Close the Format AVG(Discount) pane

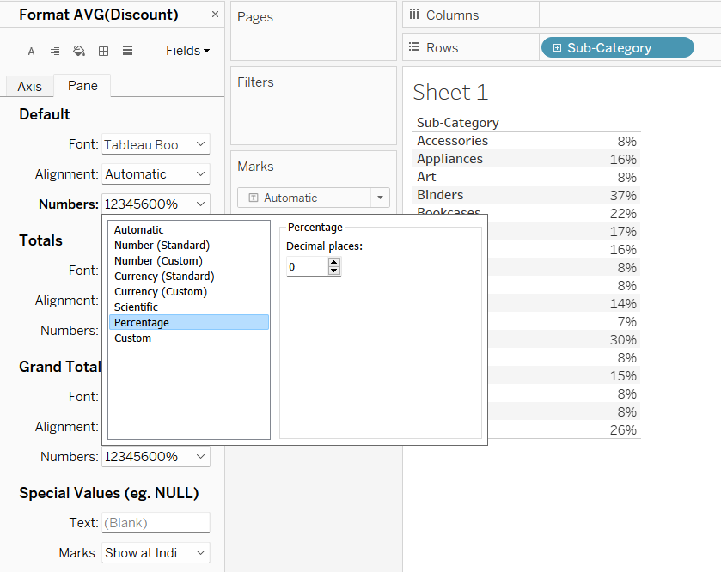215,15
